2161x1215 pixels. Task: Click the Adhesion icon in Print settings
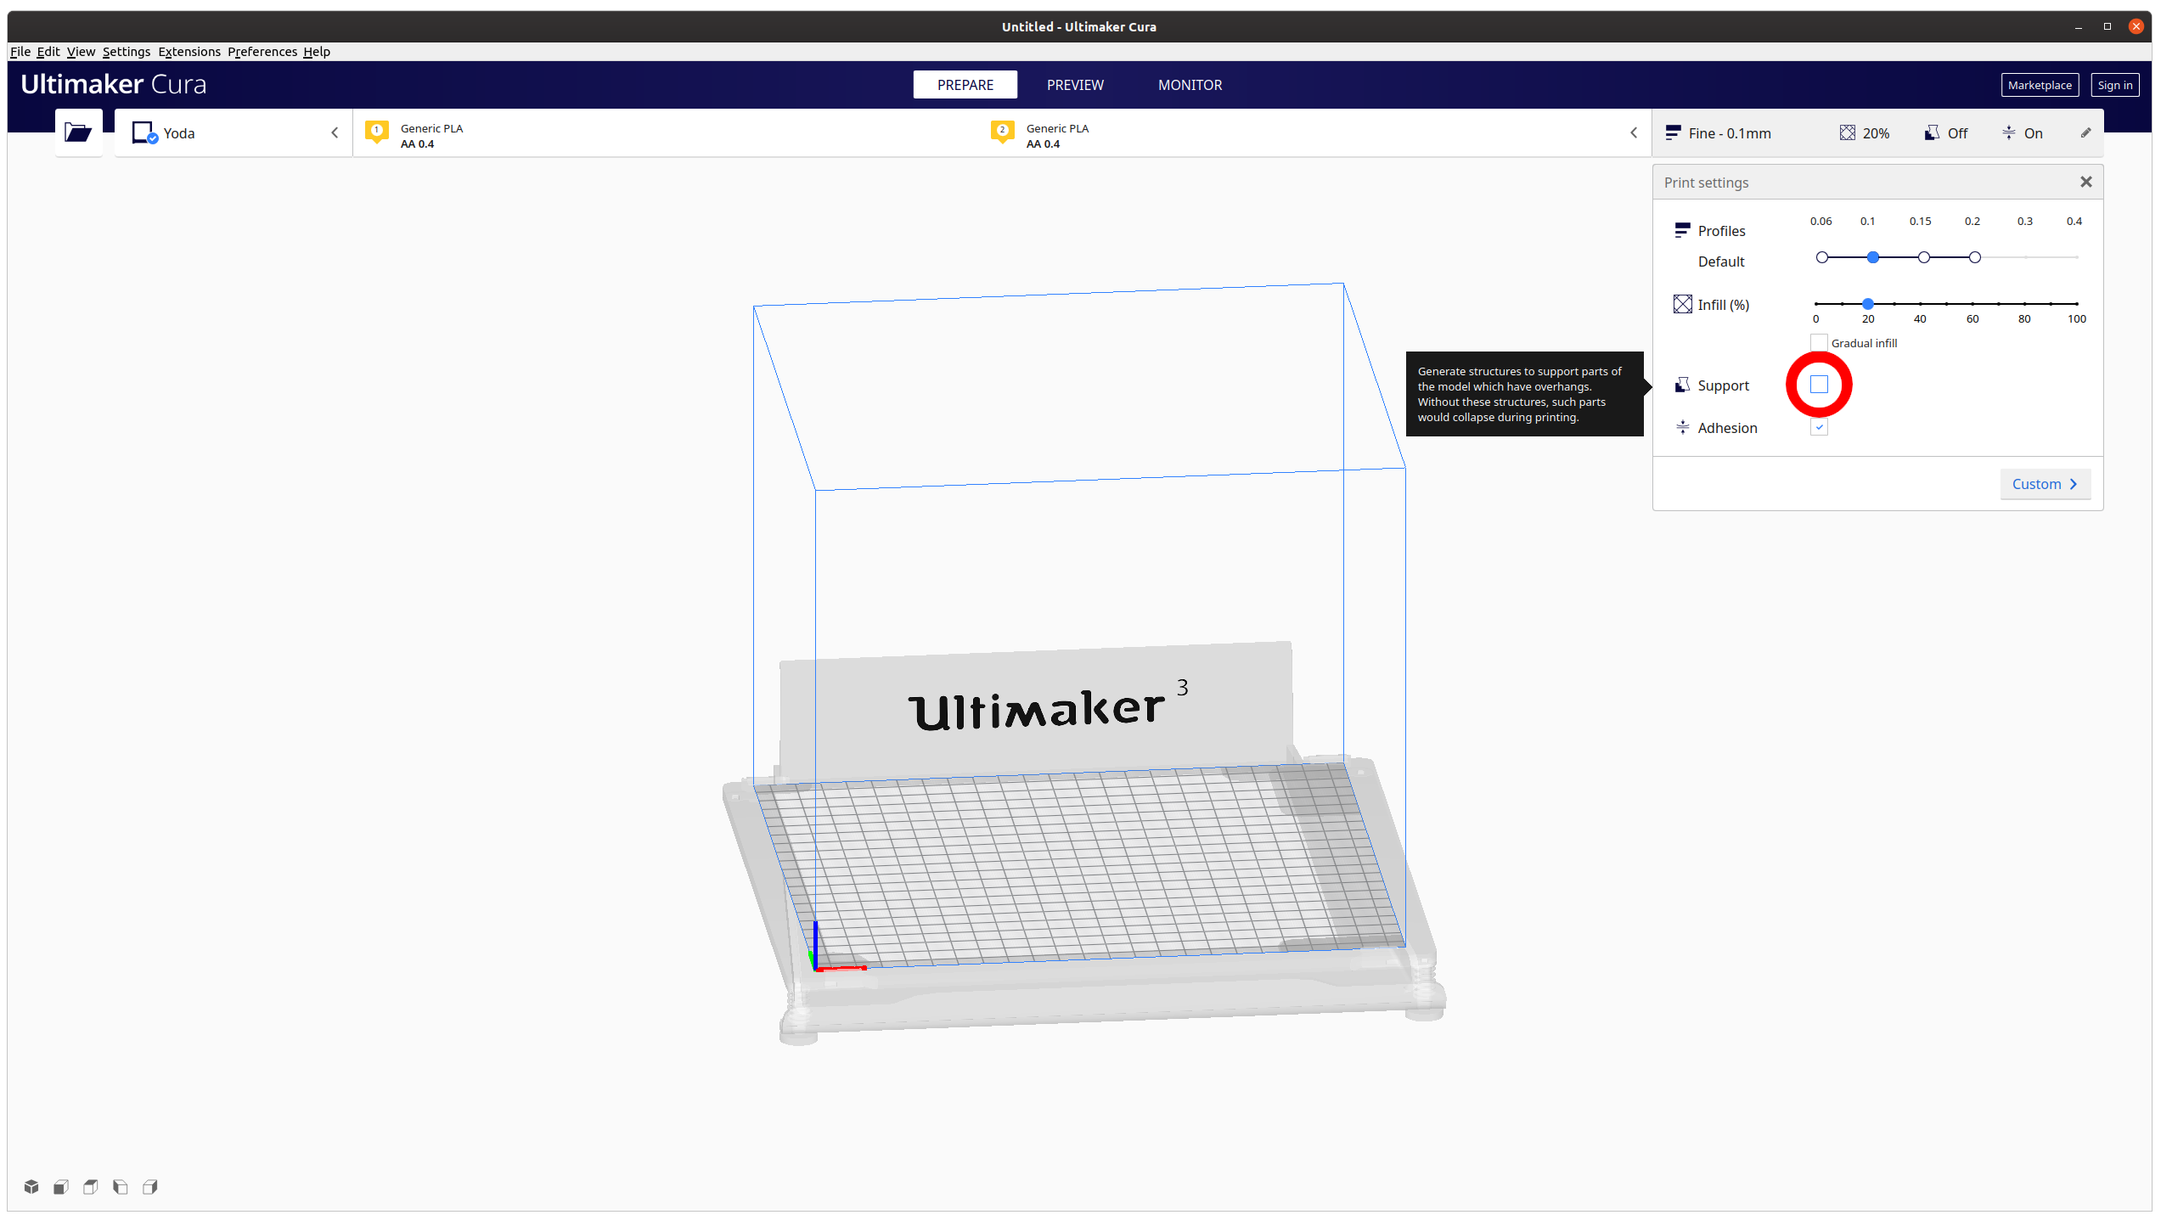(x=1682, y=427)
